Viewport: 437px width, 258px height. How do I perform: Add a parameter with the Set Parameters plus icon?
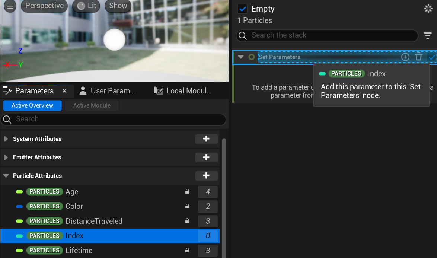[x=405, y=57]
